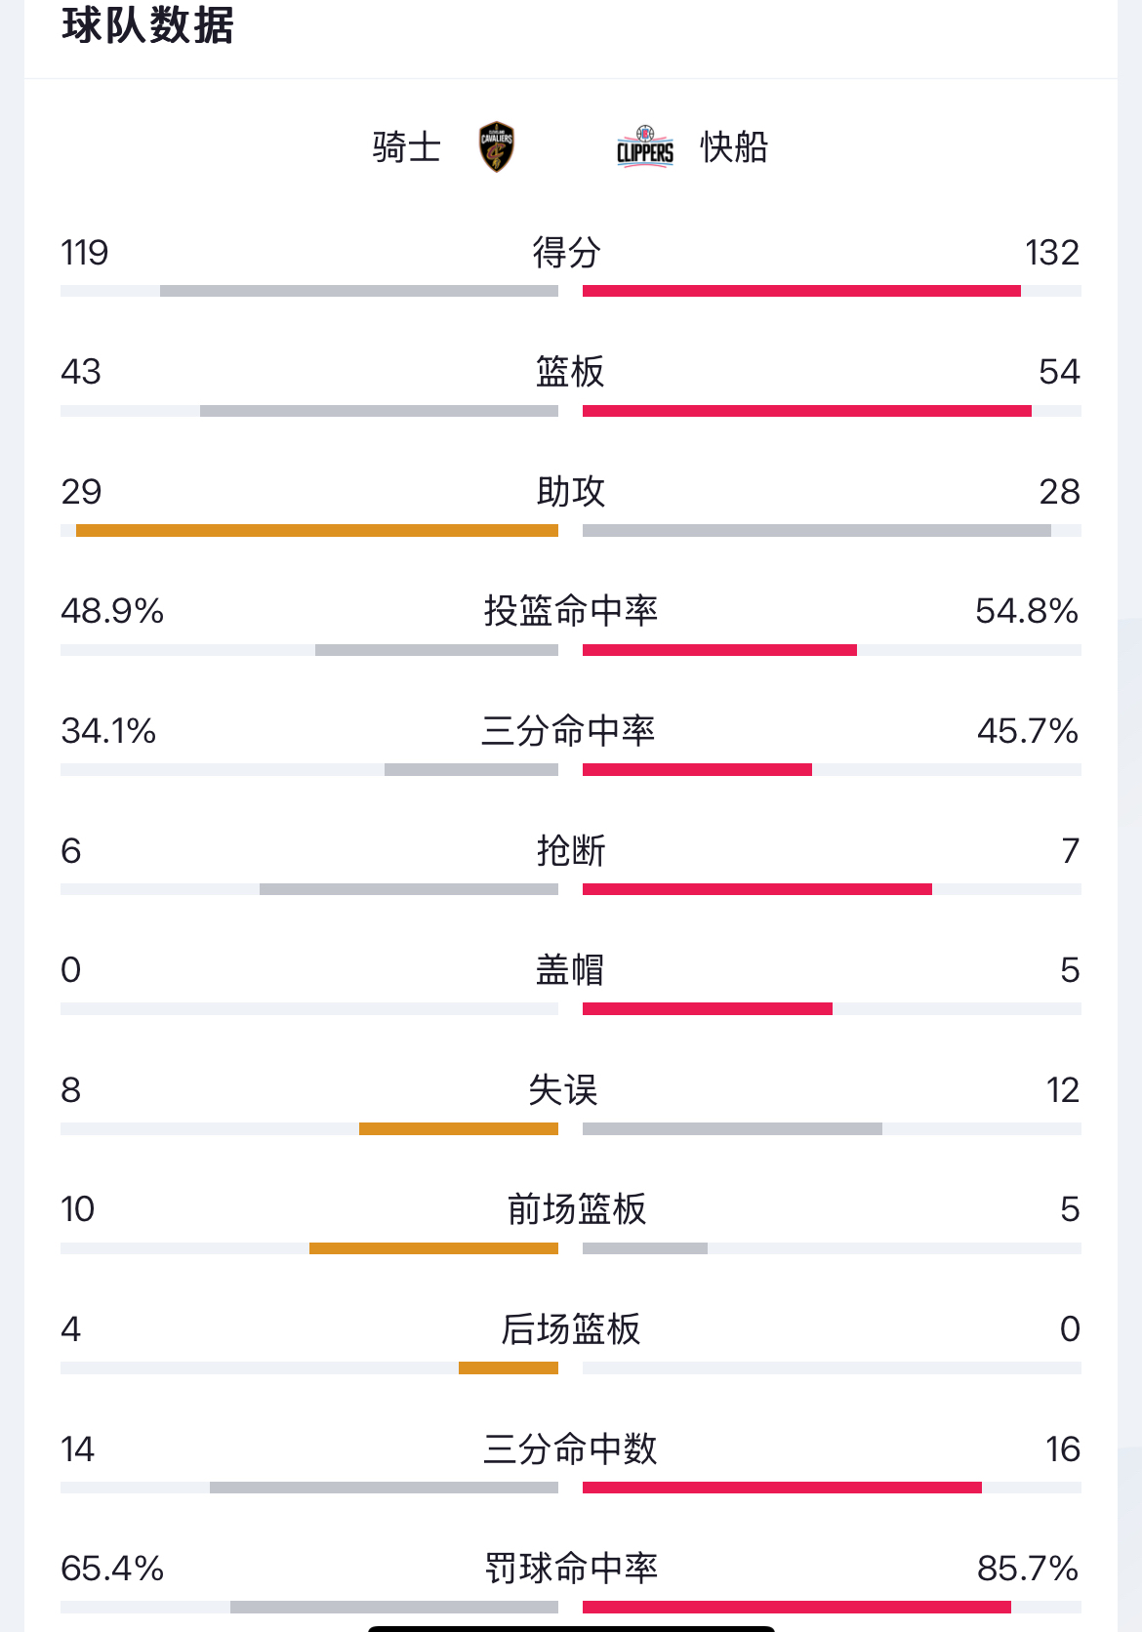Tap the 投篮命中率 label
The width and height of the screenshot is (1142, 1632).
click(571, 611)
